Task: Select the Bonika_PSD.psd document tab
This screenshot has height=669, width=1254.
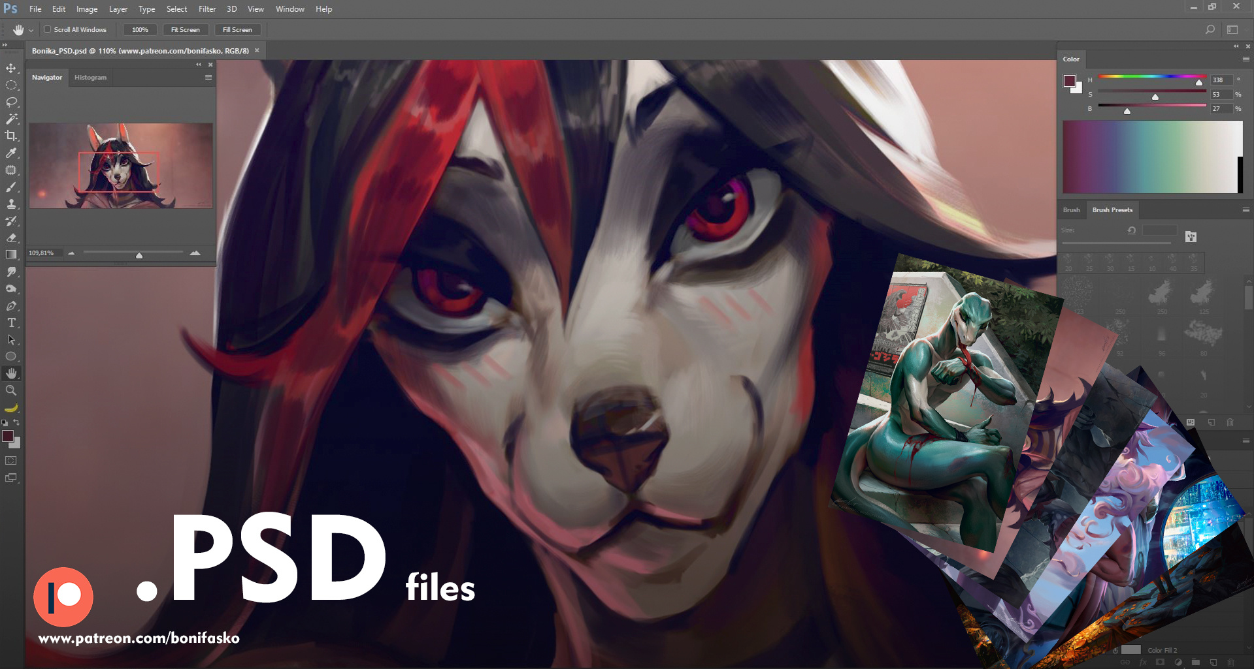Action: tap(140, 51)
